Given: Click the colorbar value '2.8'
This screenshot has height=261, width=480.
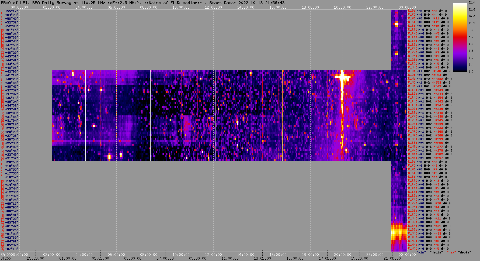Looking at the screenshot, I should click(x=471, y=51).
